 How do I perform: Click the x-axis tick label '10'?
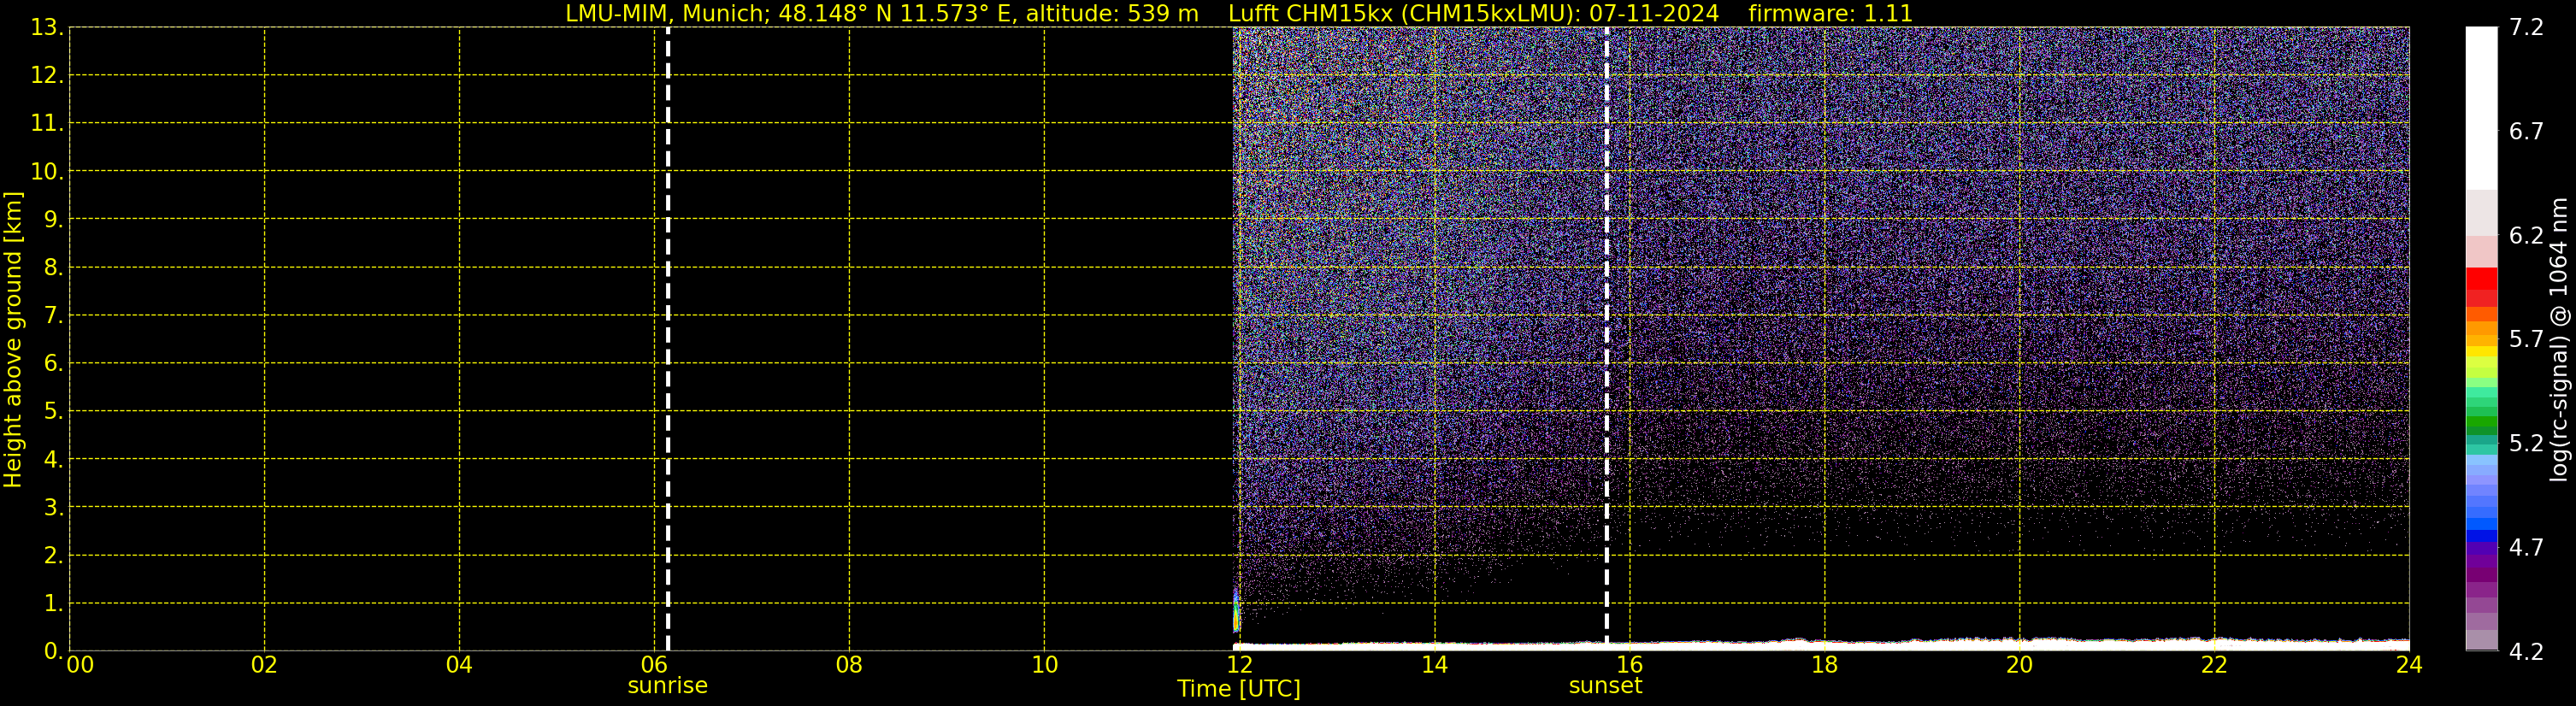click(1044, 665)
